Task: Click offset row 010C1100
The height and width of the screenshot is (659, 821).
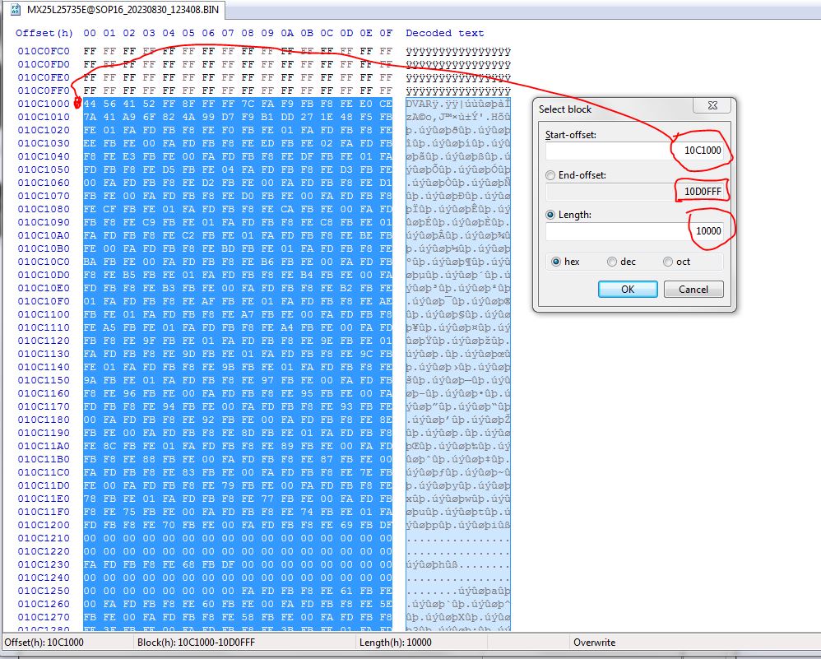Action: click(x=44, y=314)
